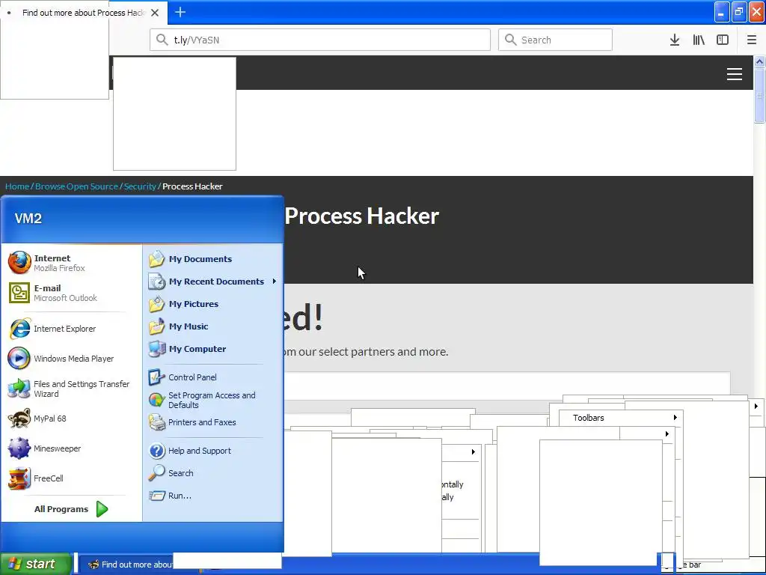Click the Process Hacker heading text
This screenshot has height=575, width=766.
(361, 216)
